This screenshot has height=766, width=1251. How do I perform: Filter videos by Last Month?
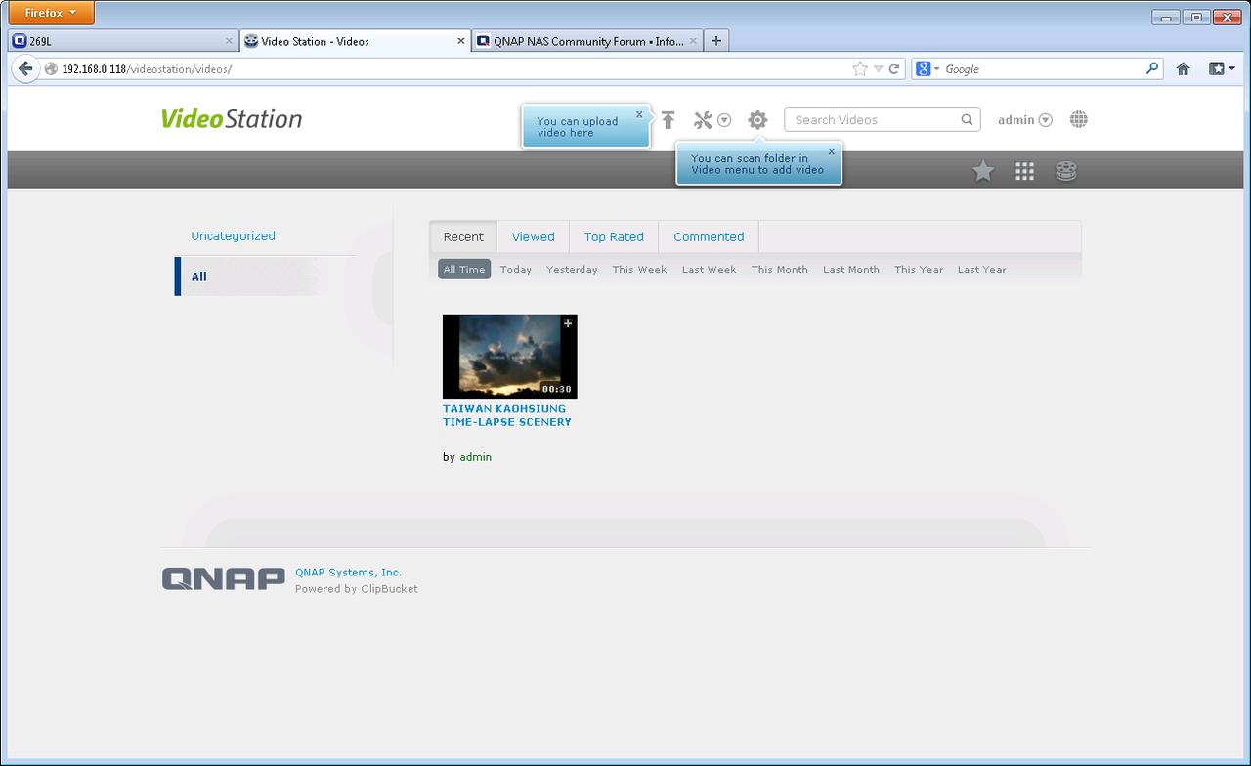[851, 269]
